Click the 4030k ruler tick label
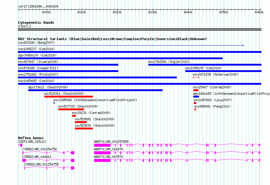The image size is (270, 185). pos(153,12)
